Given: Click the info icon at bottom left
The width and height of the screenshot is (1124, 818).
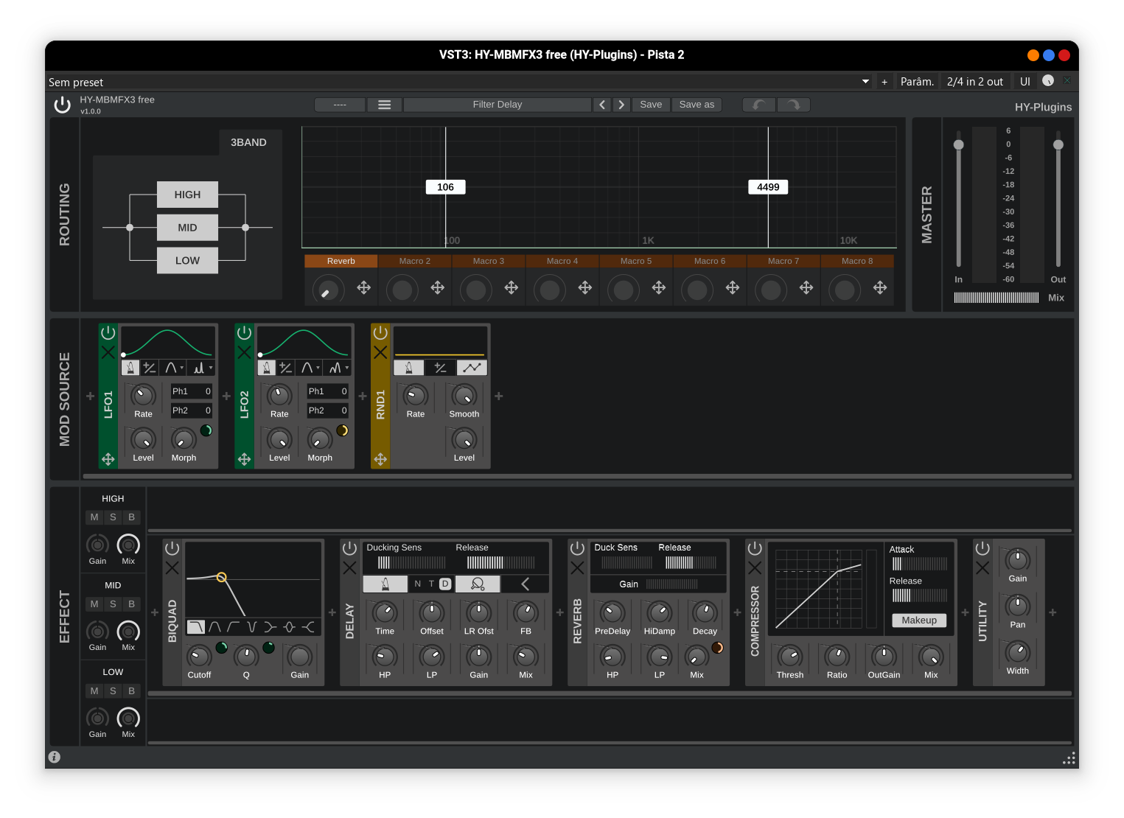Looking at the screenshot, I should point(55,757).
